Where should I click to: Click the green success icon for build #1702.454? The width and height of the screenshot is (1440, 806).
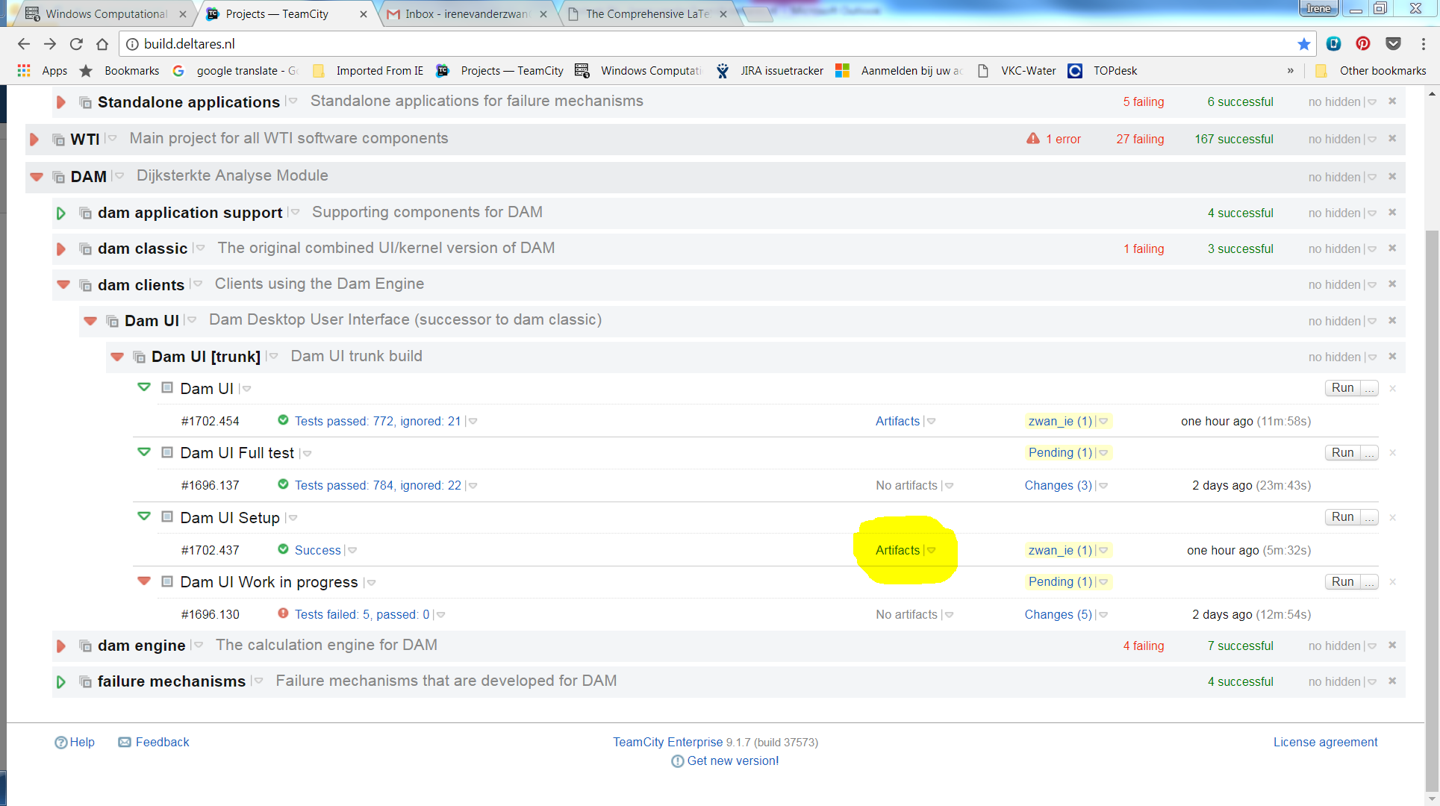283,420
